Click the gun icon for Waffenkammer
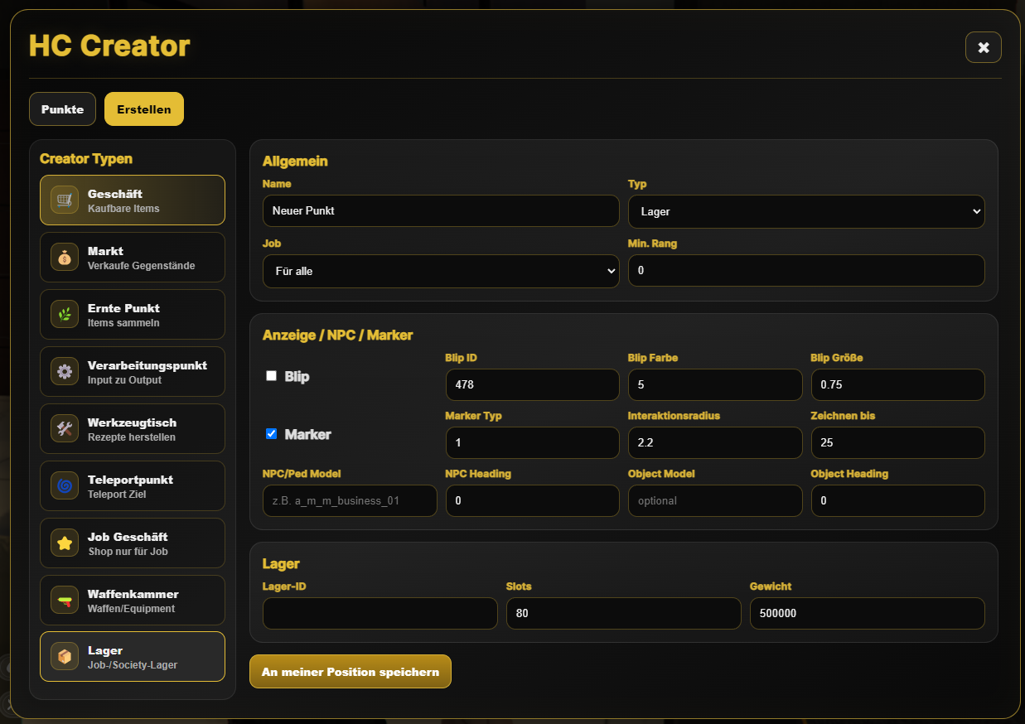1025x724 pixels. tap(65, 600)
